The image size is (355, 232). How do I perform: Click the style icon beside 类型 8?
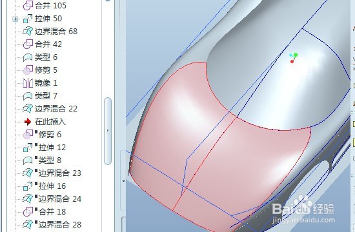tap(28, 160)
